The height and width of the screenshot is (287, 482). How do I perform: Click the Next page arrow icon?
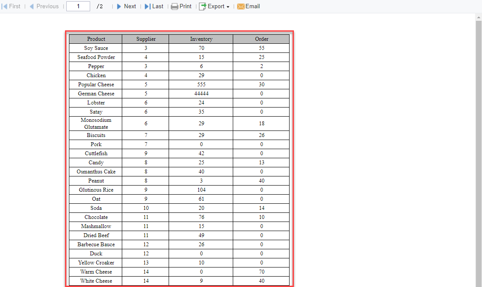tap(119, 6)
